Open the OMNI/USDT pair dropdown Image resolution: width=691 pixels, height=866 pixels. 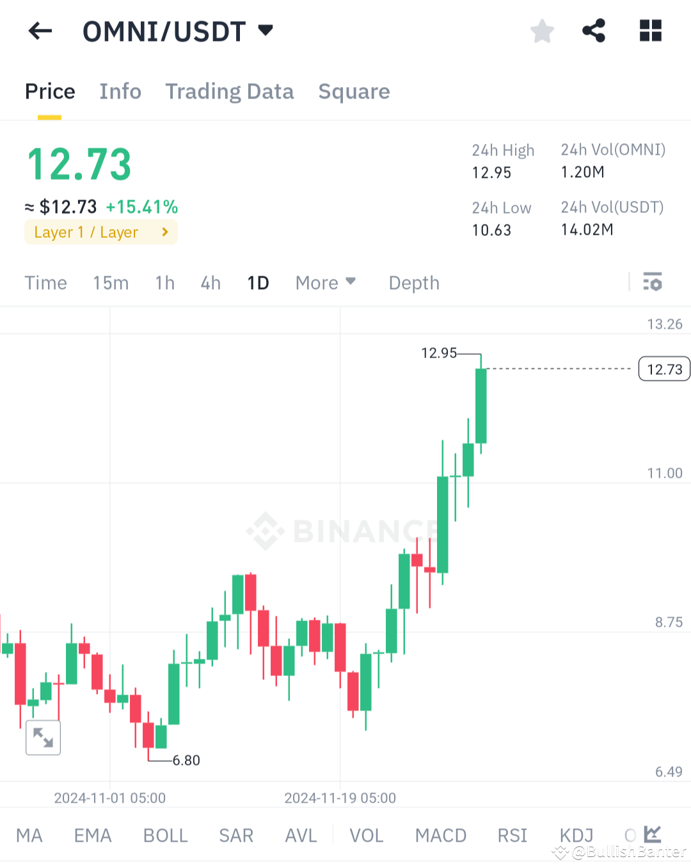(266, 29)
